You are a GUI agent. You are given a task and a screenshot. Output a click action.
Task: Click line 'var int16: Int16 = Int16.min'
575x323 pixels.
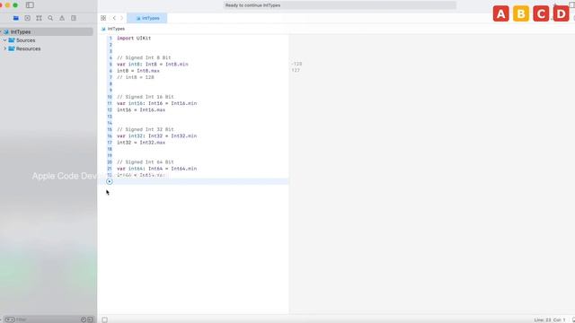(x=157, y=103)
